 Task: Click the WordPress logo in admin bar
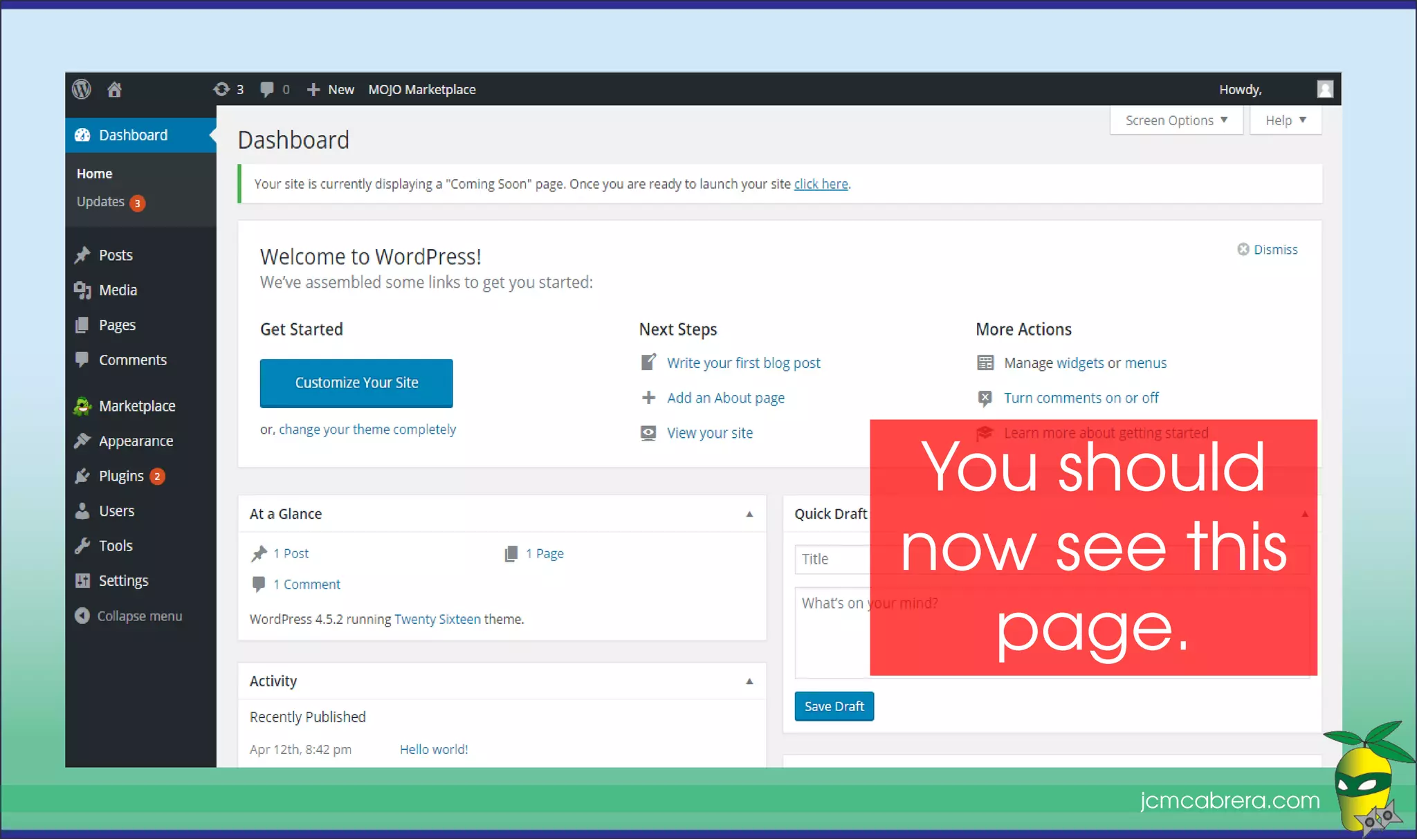click(82, 89)
